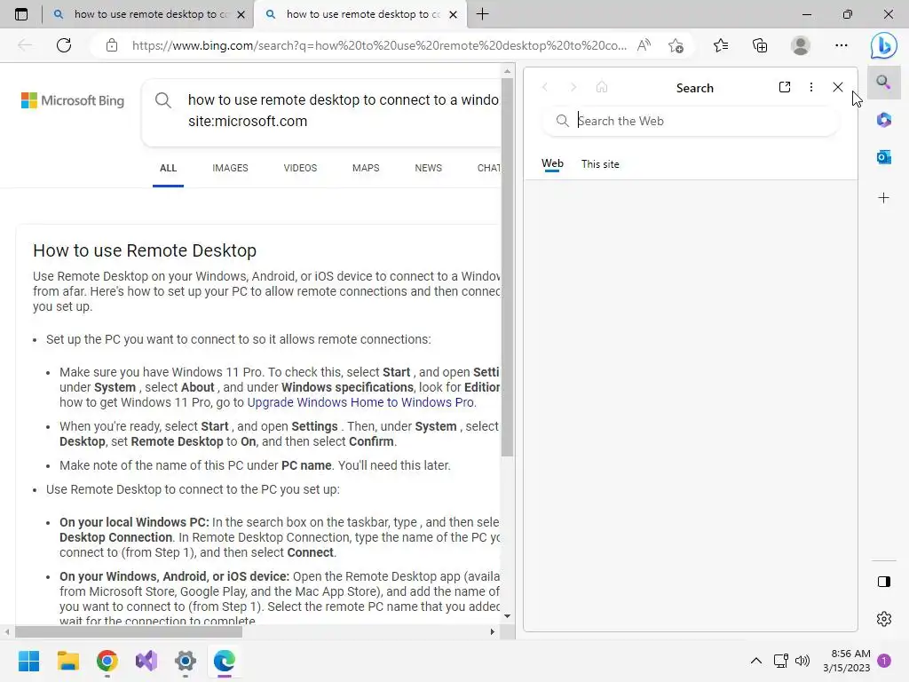Click the vertical scrollbar of the page
Screen dimensions: 909x682
click(507, 266)
